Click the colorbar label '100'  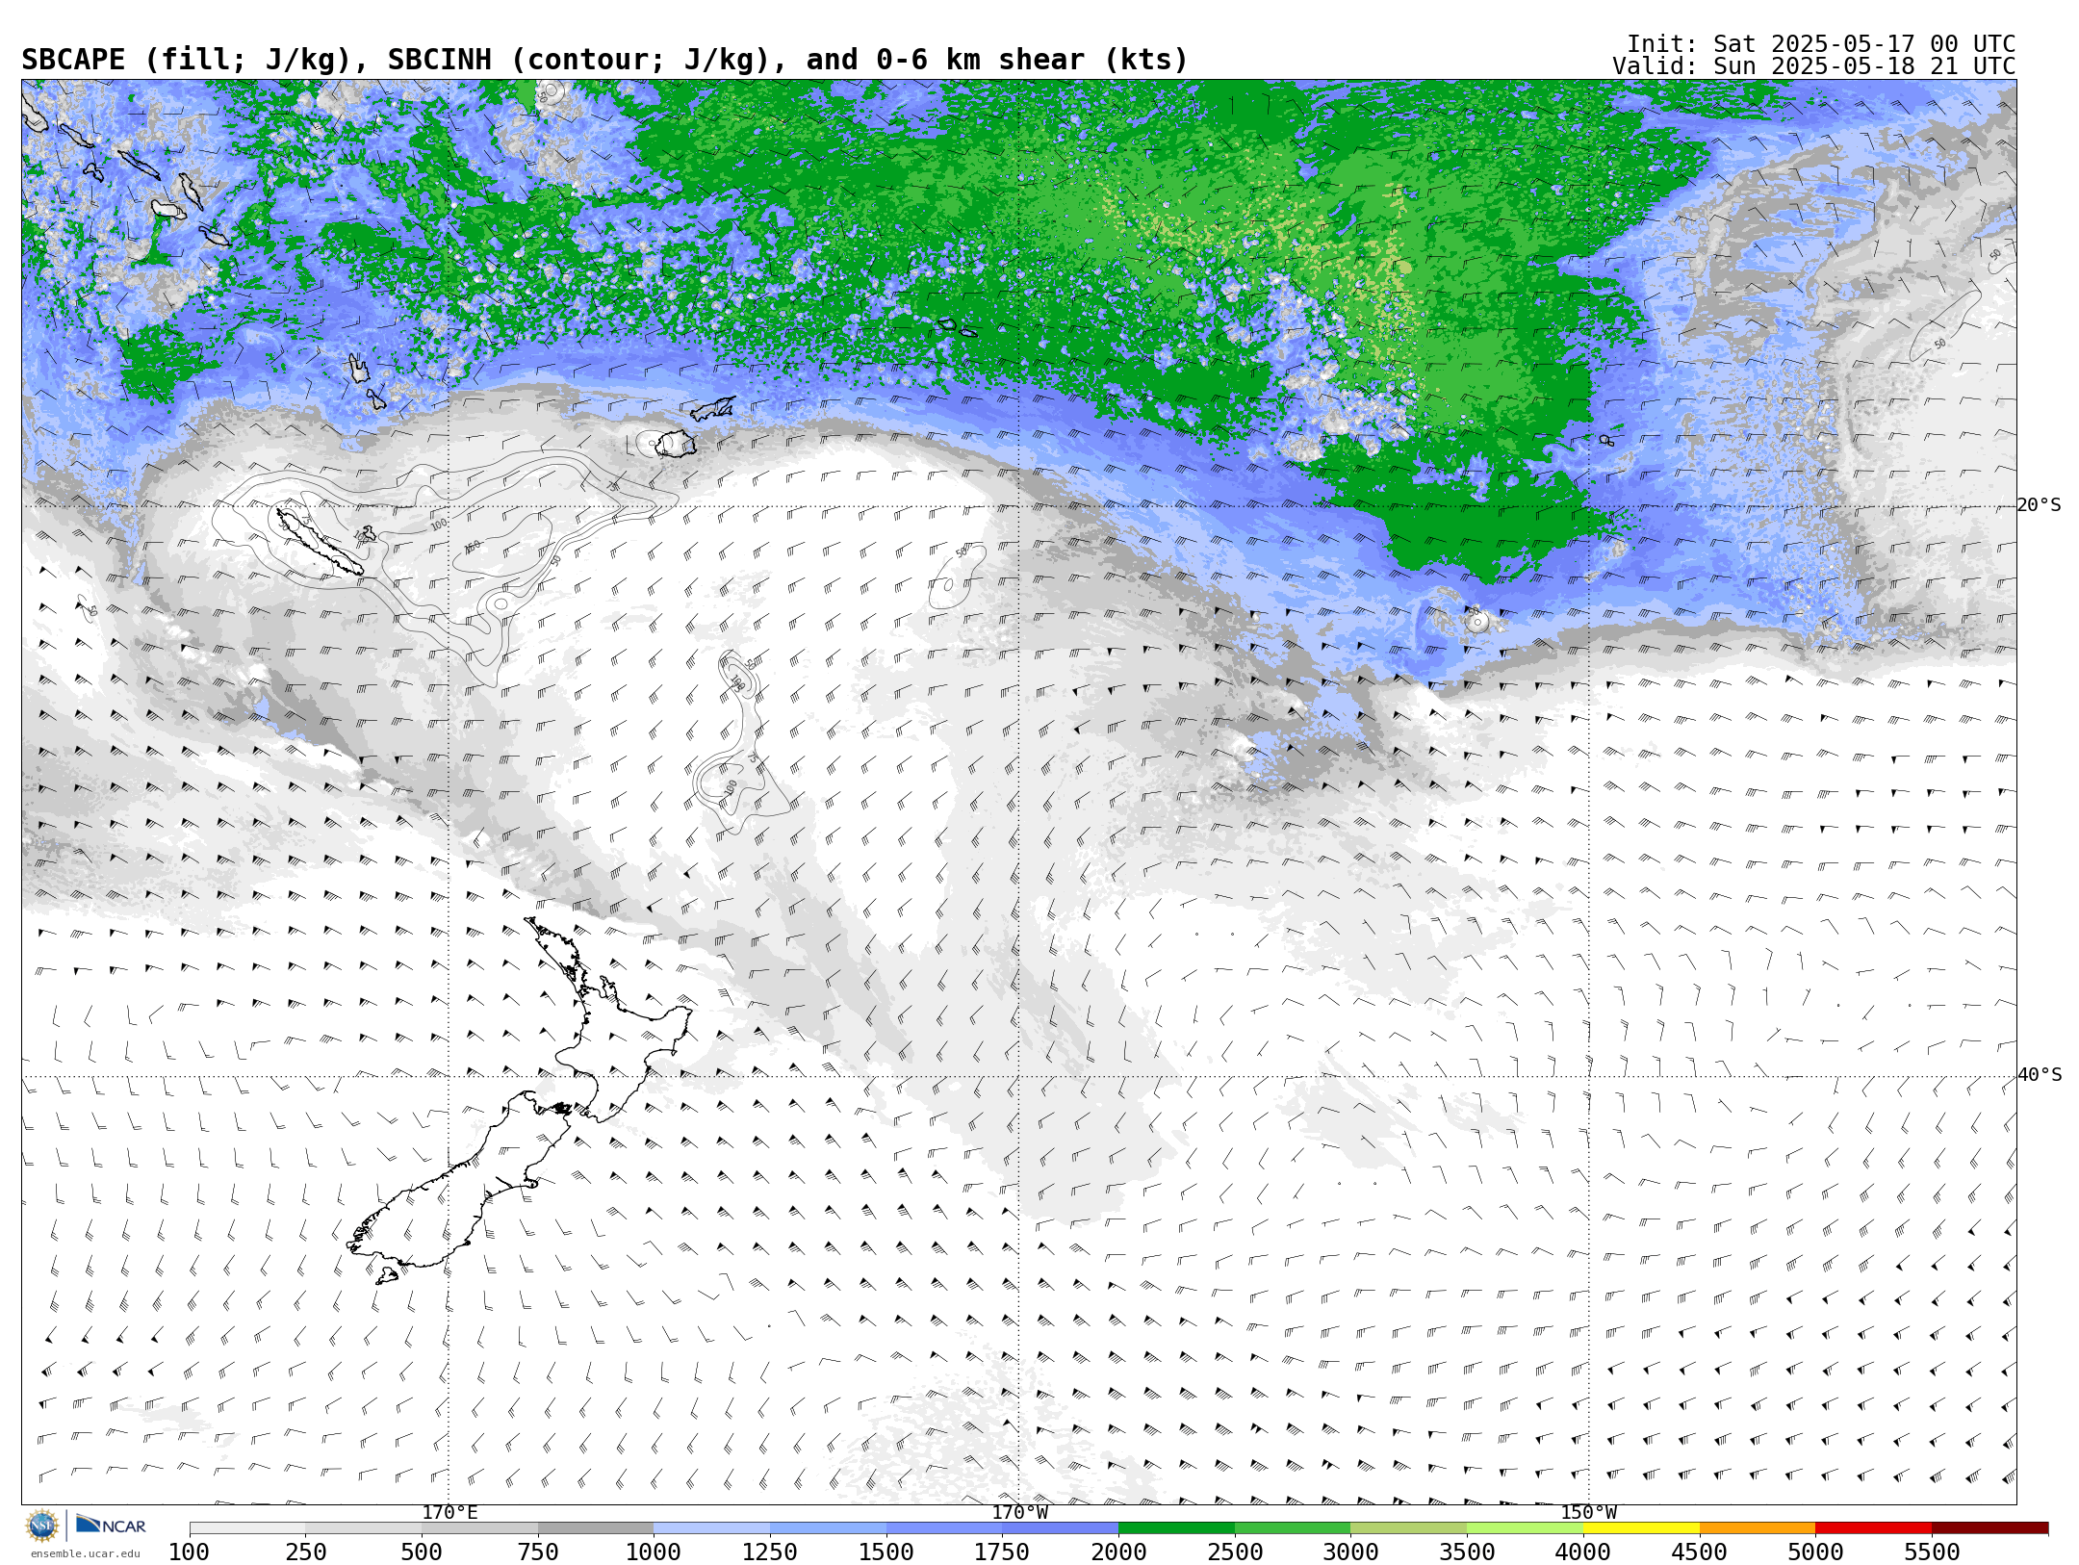click(x=189, y=1552)
